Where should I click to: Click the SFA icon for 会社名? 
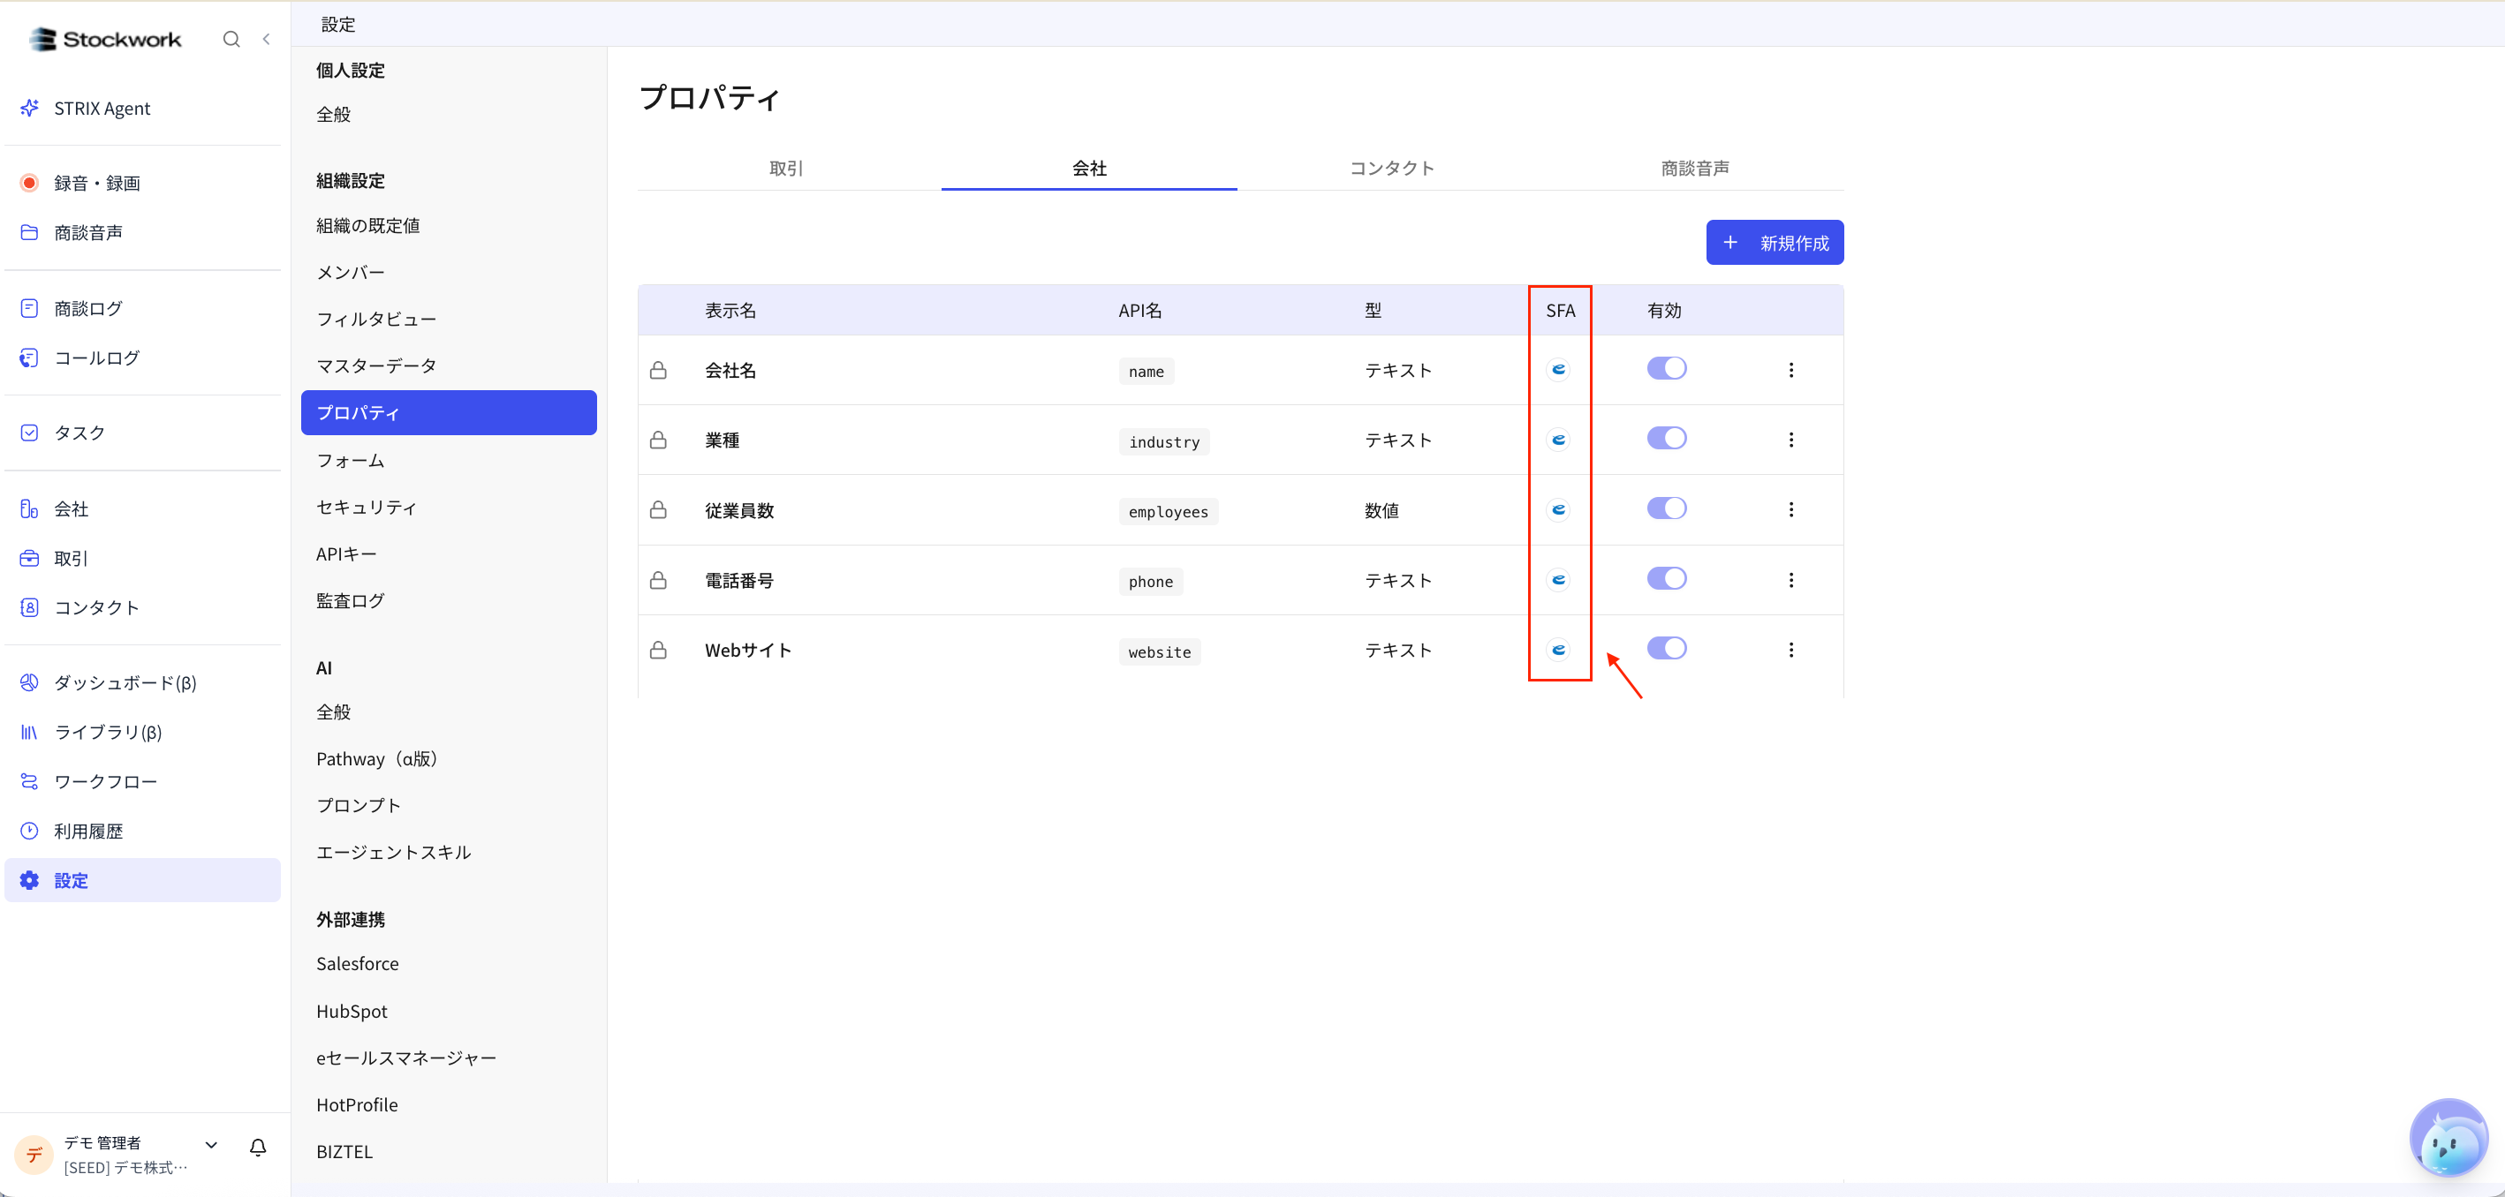click(x=1559, y=369)
